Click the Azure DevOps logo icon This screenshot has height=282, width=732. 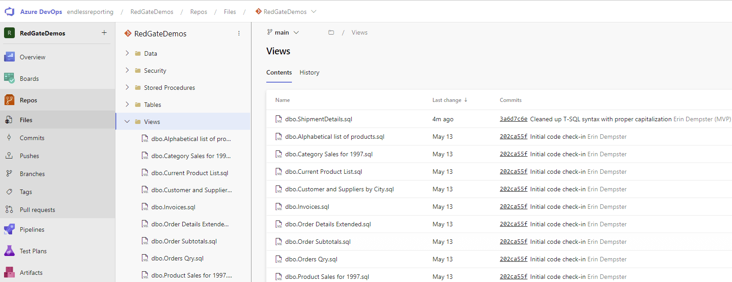(9, 12)
